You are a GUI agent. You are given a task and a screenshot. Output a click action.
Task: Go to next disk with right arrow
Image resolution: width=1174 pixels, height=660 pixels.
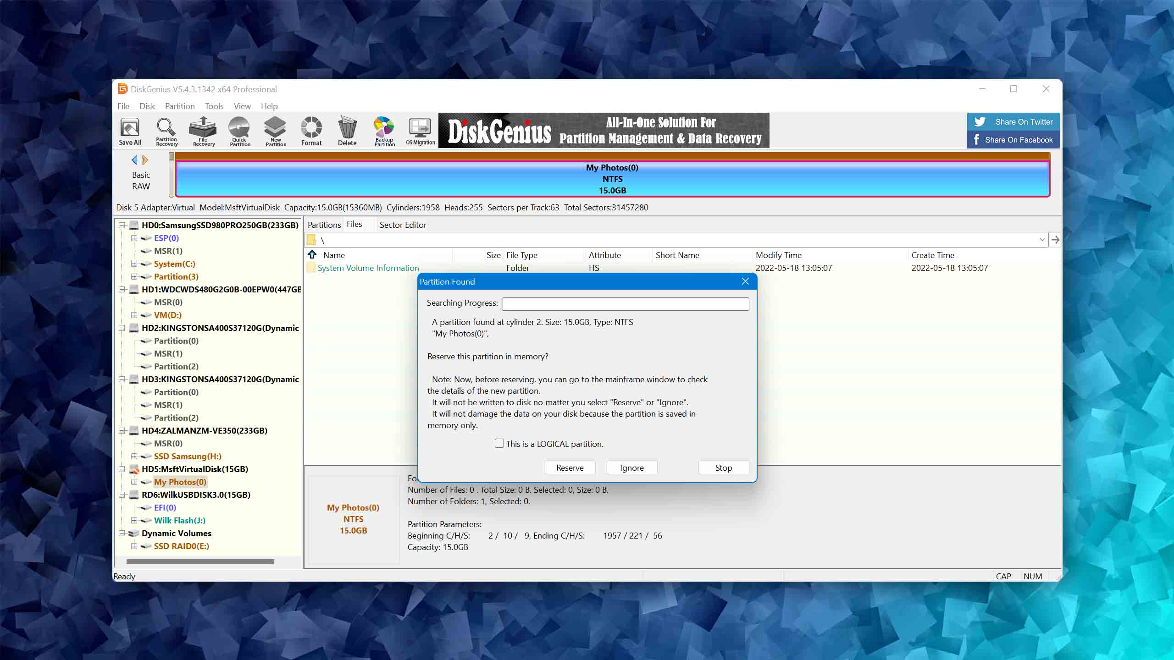pos(145,160)
